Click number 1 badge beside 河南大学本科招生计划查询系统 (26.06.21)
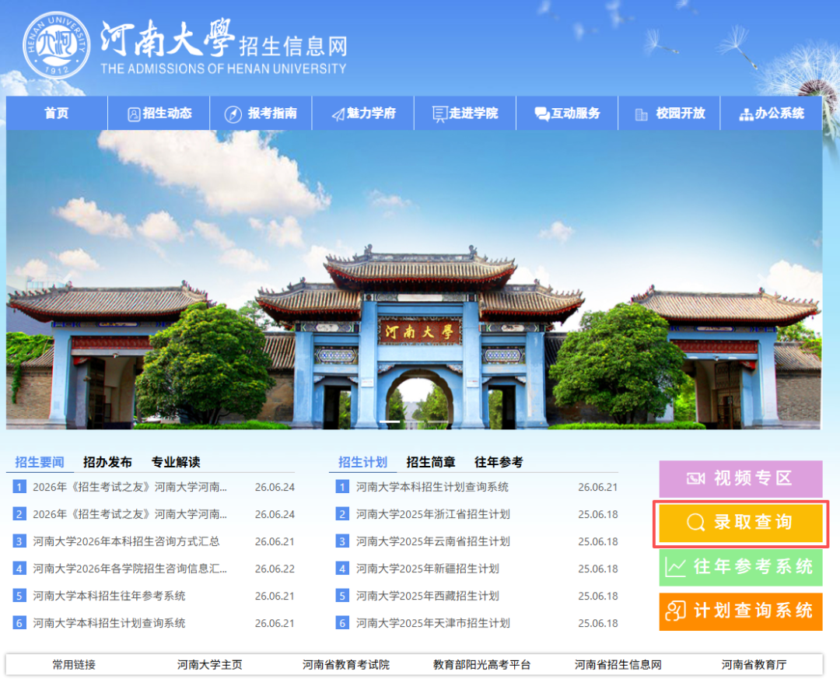The height and width of the screenshot is (686, 840). (342, 487)
